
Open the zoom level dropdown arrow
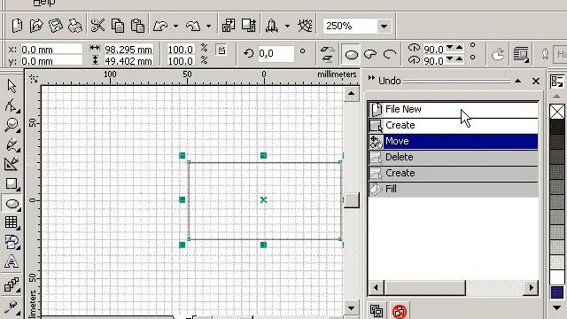coord(384,26)
